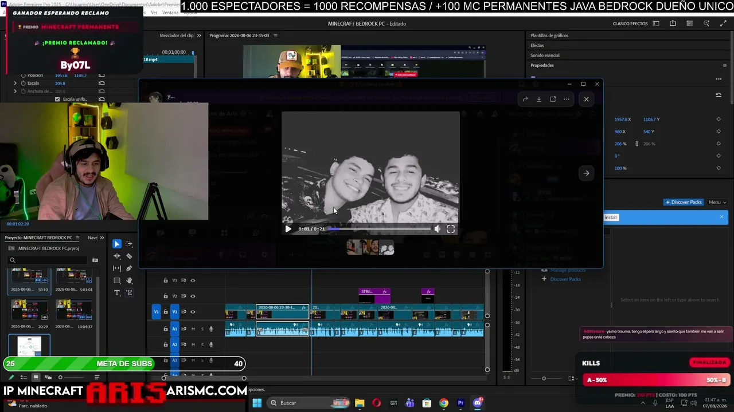
Task: Forward the video using the share arrow
Action: point(525,99)
